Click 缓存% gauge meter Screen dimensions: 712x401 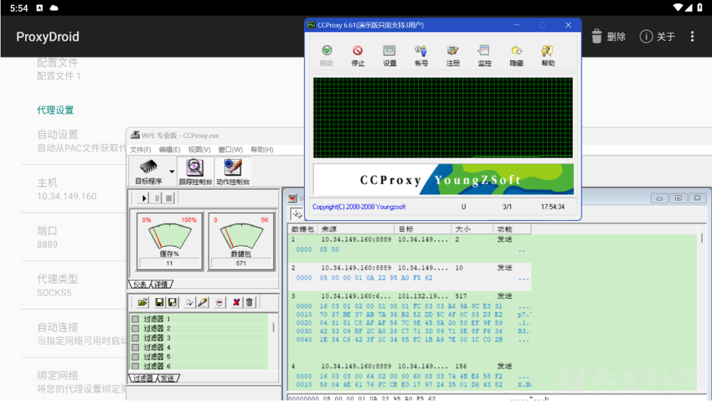(169, 241)
